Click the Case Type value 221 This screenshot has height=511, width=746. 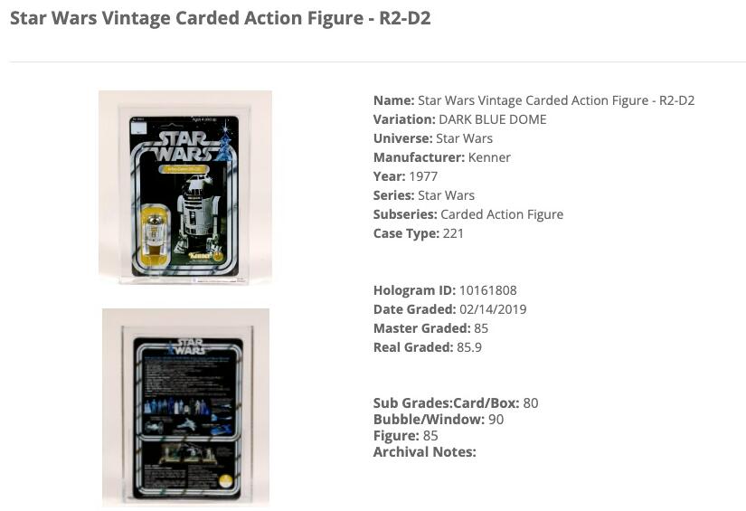(455, 233)
